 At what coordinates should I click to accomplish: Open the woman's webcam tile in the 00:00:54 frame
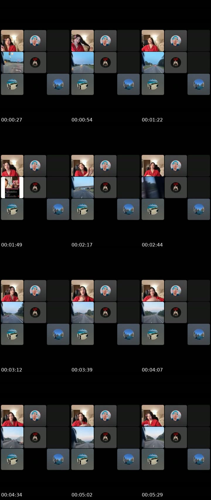click(x=82, y=41)
